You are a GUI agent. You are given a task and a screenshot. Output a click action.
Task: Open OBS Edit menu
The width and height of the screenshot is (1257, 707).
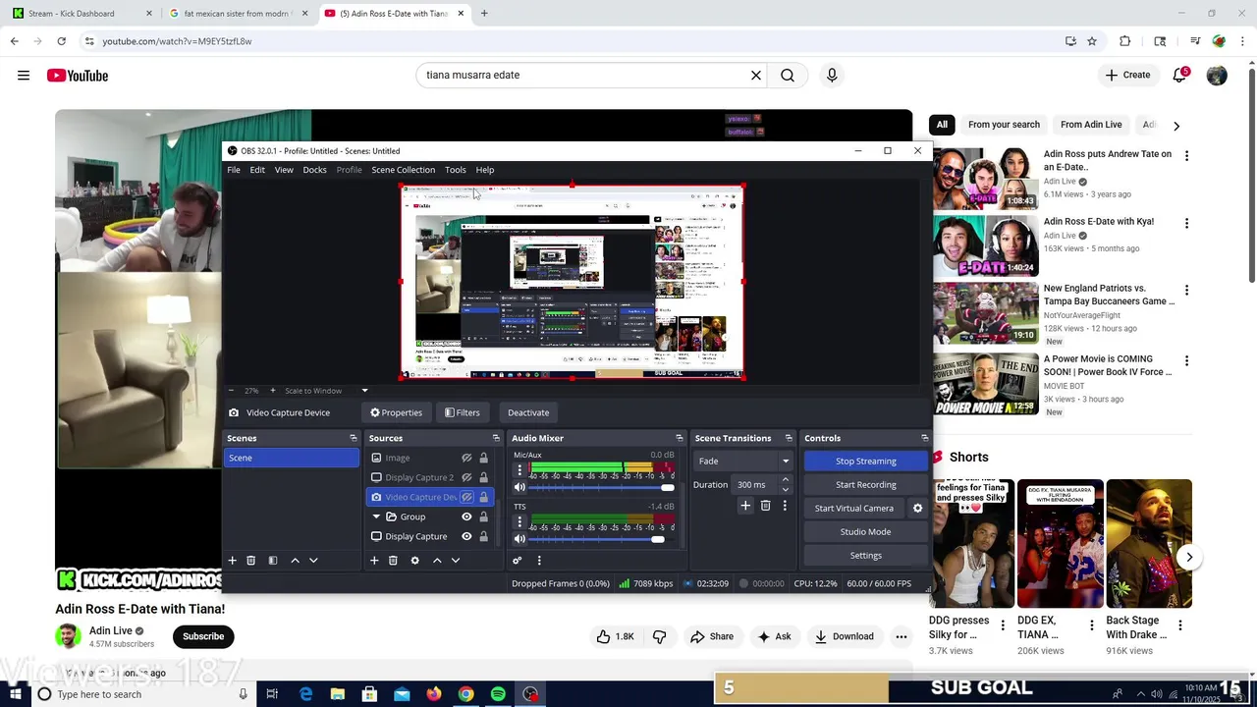(x=257, y=170)
